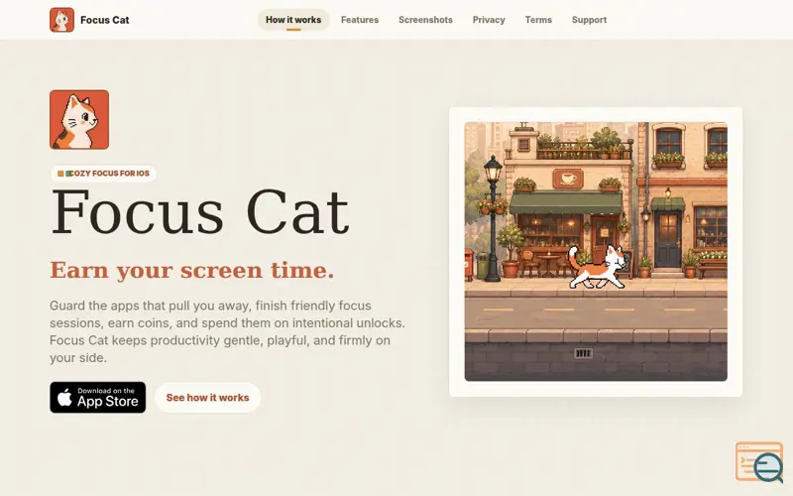Click the description paragraph about guarding apps
Screen dimensions: 793x496
coord(227,331)
